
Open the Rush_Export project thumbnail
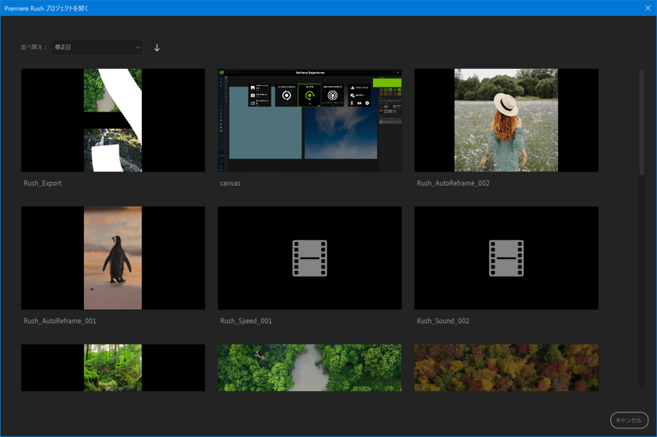pos(112,120)
